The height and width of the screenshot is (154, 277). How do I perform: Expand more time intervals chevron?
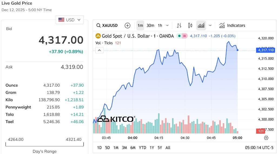[x=167, y=25]
